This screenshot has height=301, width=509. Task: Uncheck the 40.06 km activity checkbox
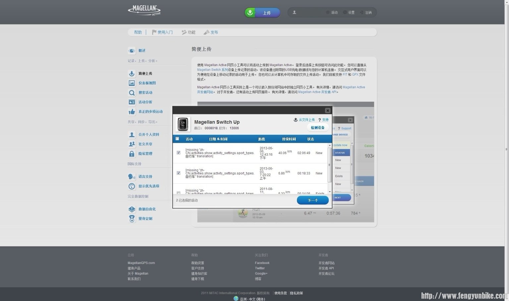[179, 153]
